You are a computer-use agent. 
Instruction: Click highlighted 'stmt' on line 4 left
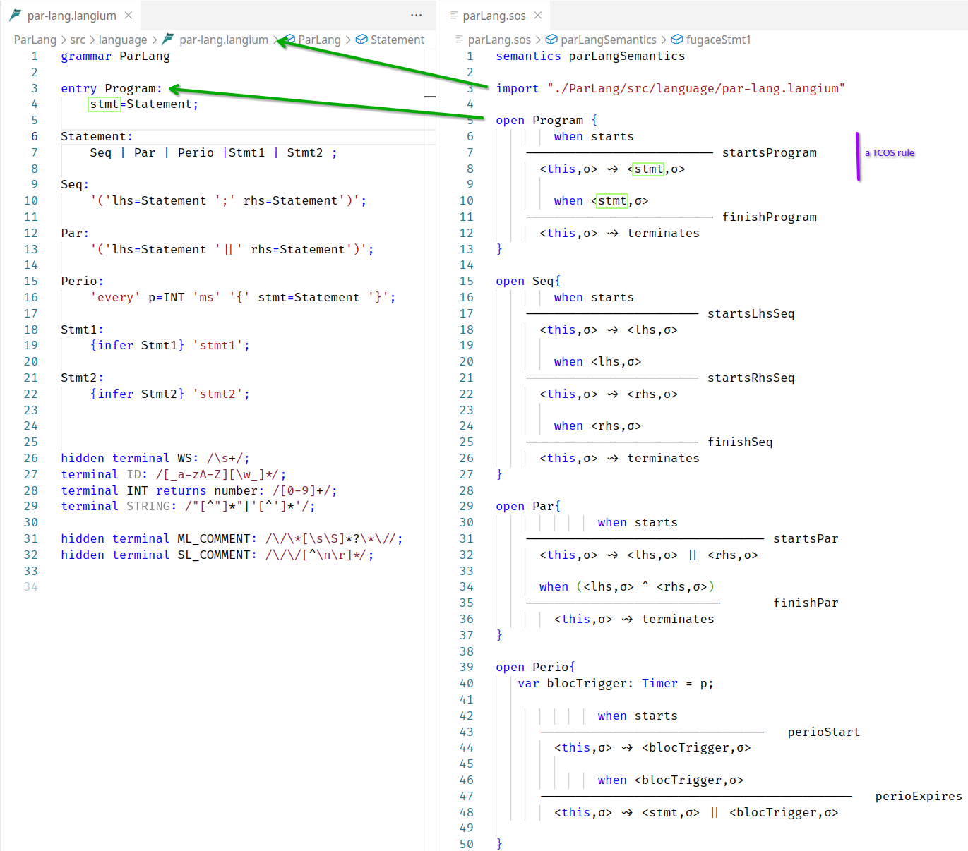[104, 104]
